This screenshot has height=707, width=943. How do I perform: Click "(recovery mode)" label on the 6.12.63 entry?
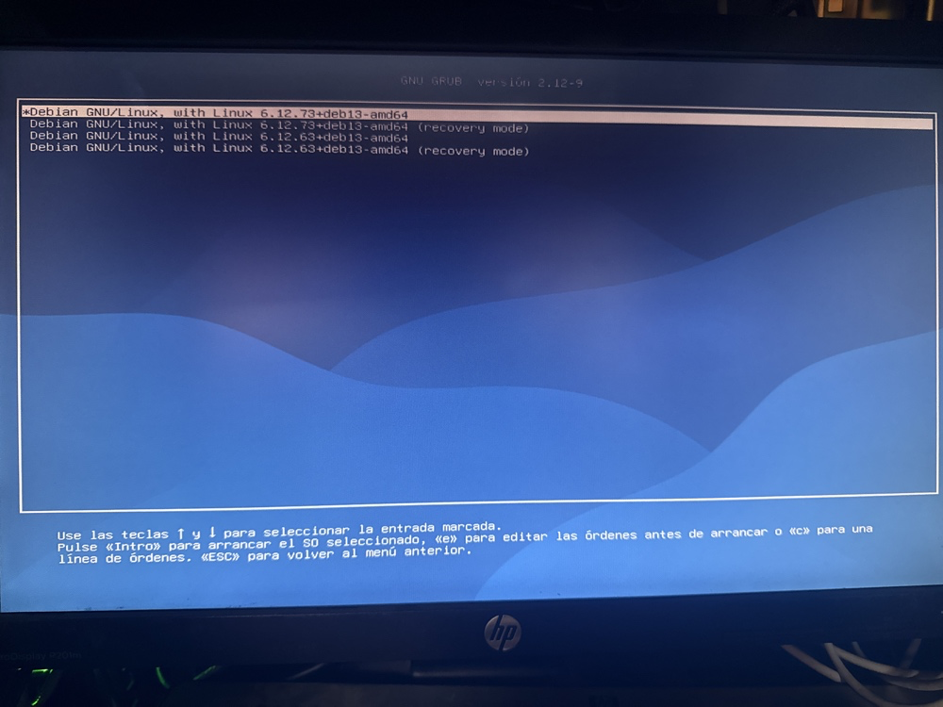472,151
